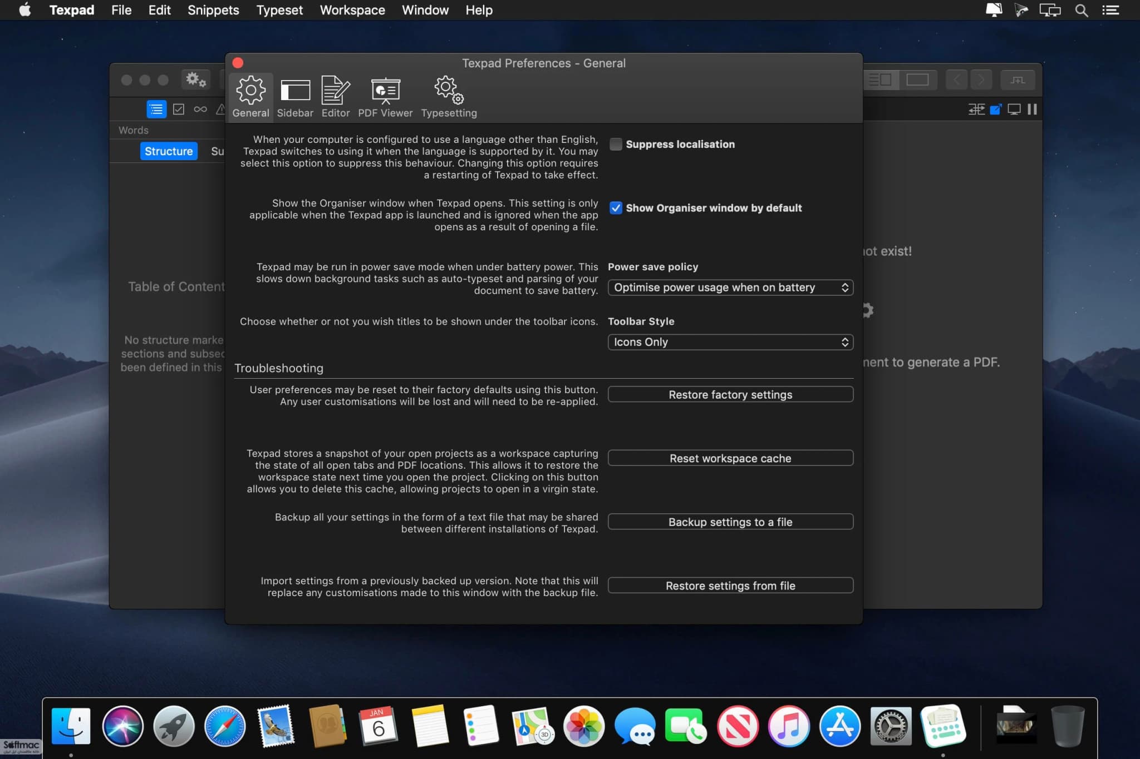Viewport: 1140px width, 759px height.
Task: Click Words header in sidebar
Action: coord(134,130)
